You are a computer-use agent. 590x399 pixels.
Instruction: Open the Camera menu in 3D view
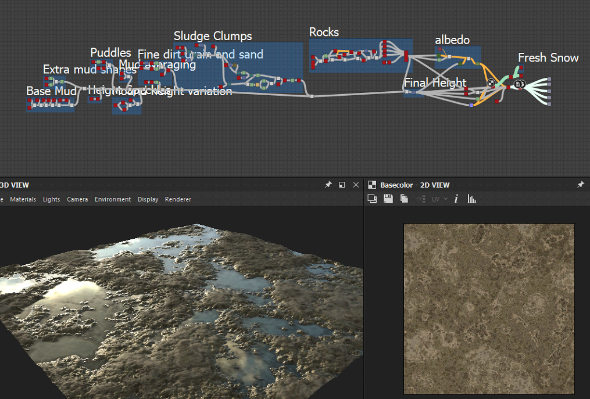coord(77,199)
